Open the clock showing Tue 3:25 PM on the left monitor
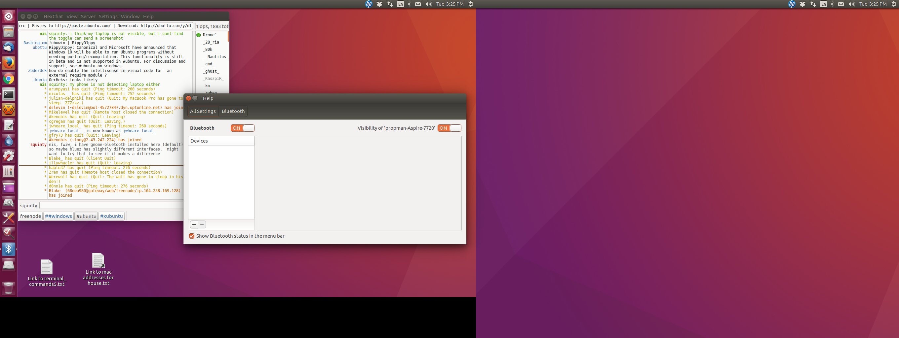Image resolution: width=899 pixels, height=338 pixels. point(450,4)
